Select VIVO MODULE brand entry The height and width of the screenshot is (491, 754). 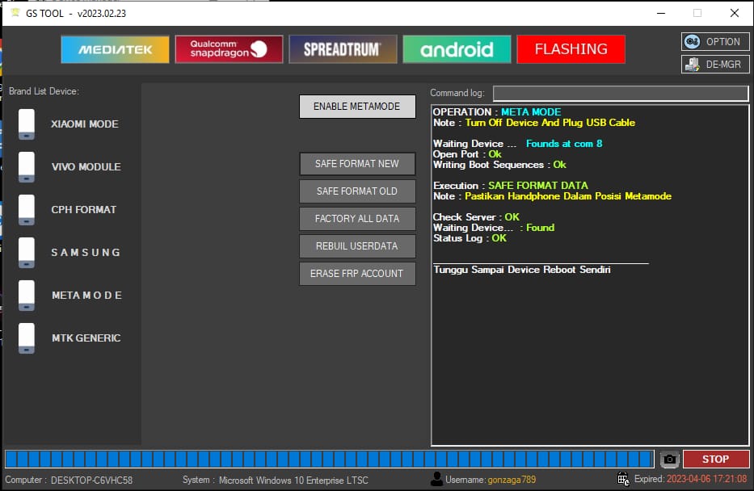pos(86,166)
